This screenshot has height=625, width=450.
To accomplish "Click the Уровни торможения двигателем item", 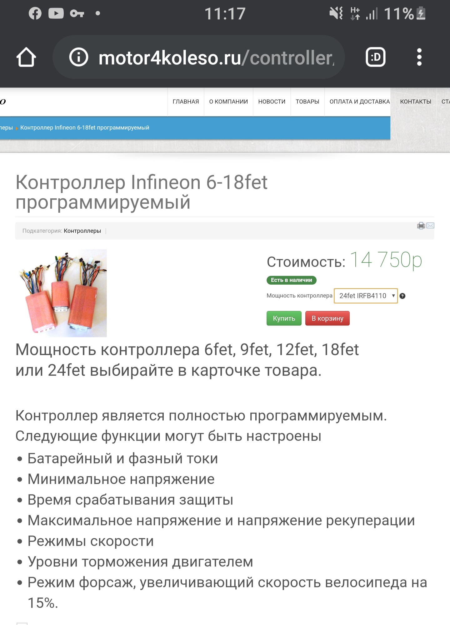I will click(x=140, y=562).
